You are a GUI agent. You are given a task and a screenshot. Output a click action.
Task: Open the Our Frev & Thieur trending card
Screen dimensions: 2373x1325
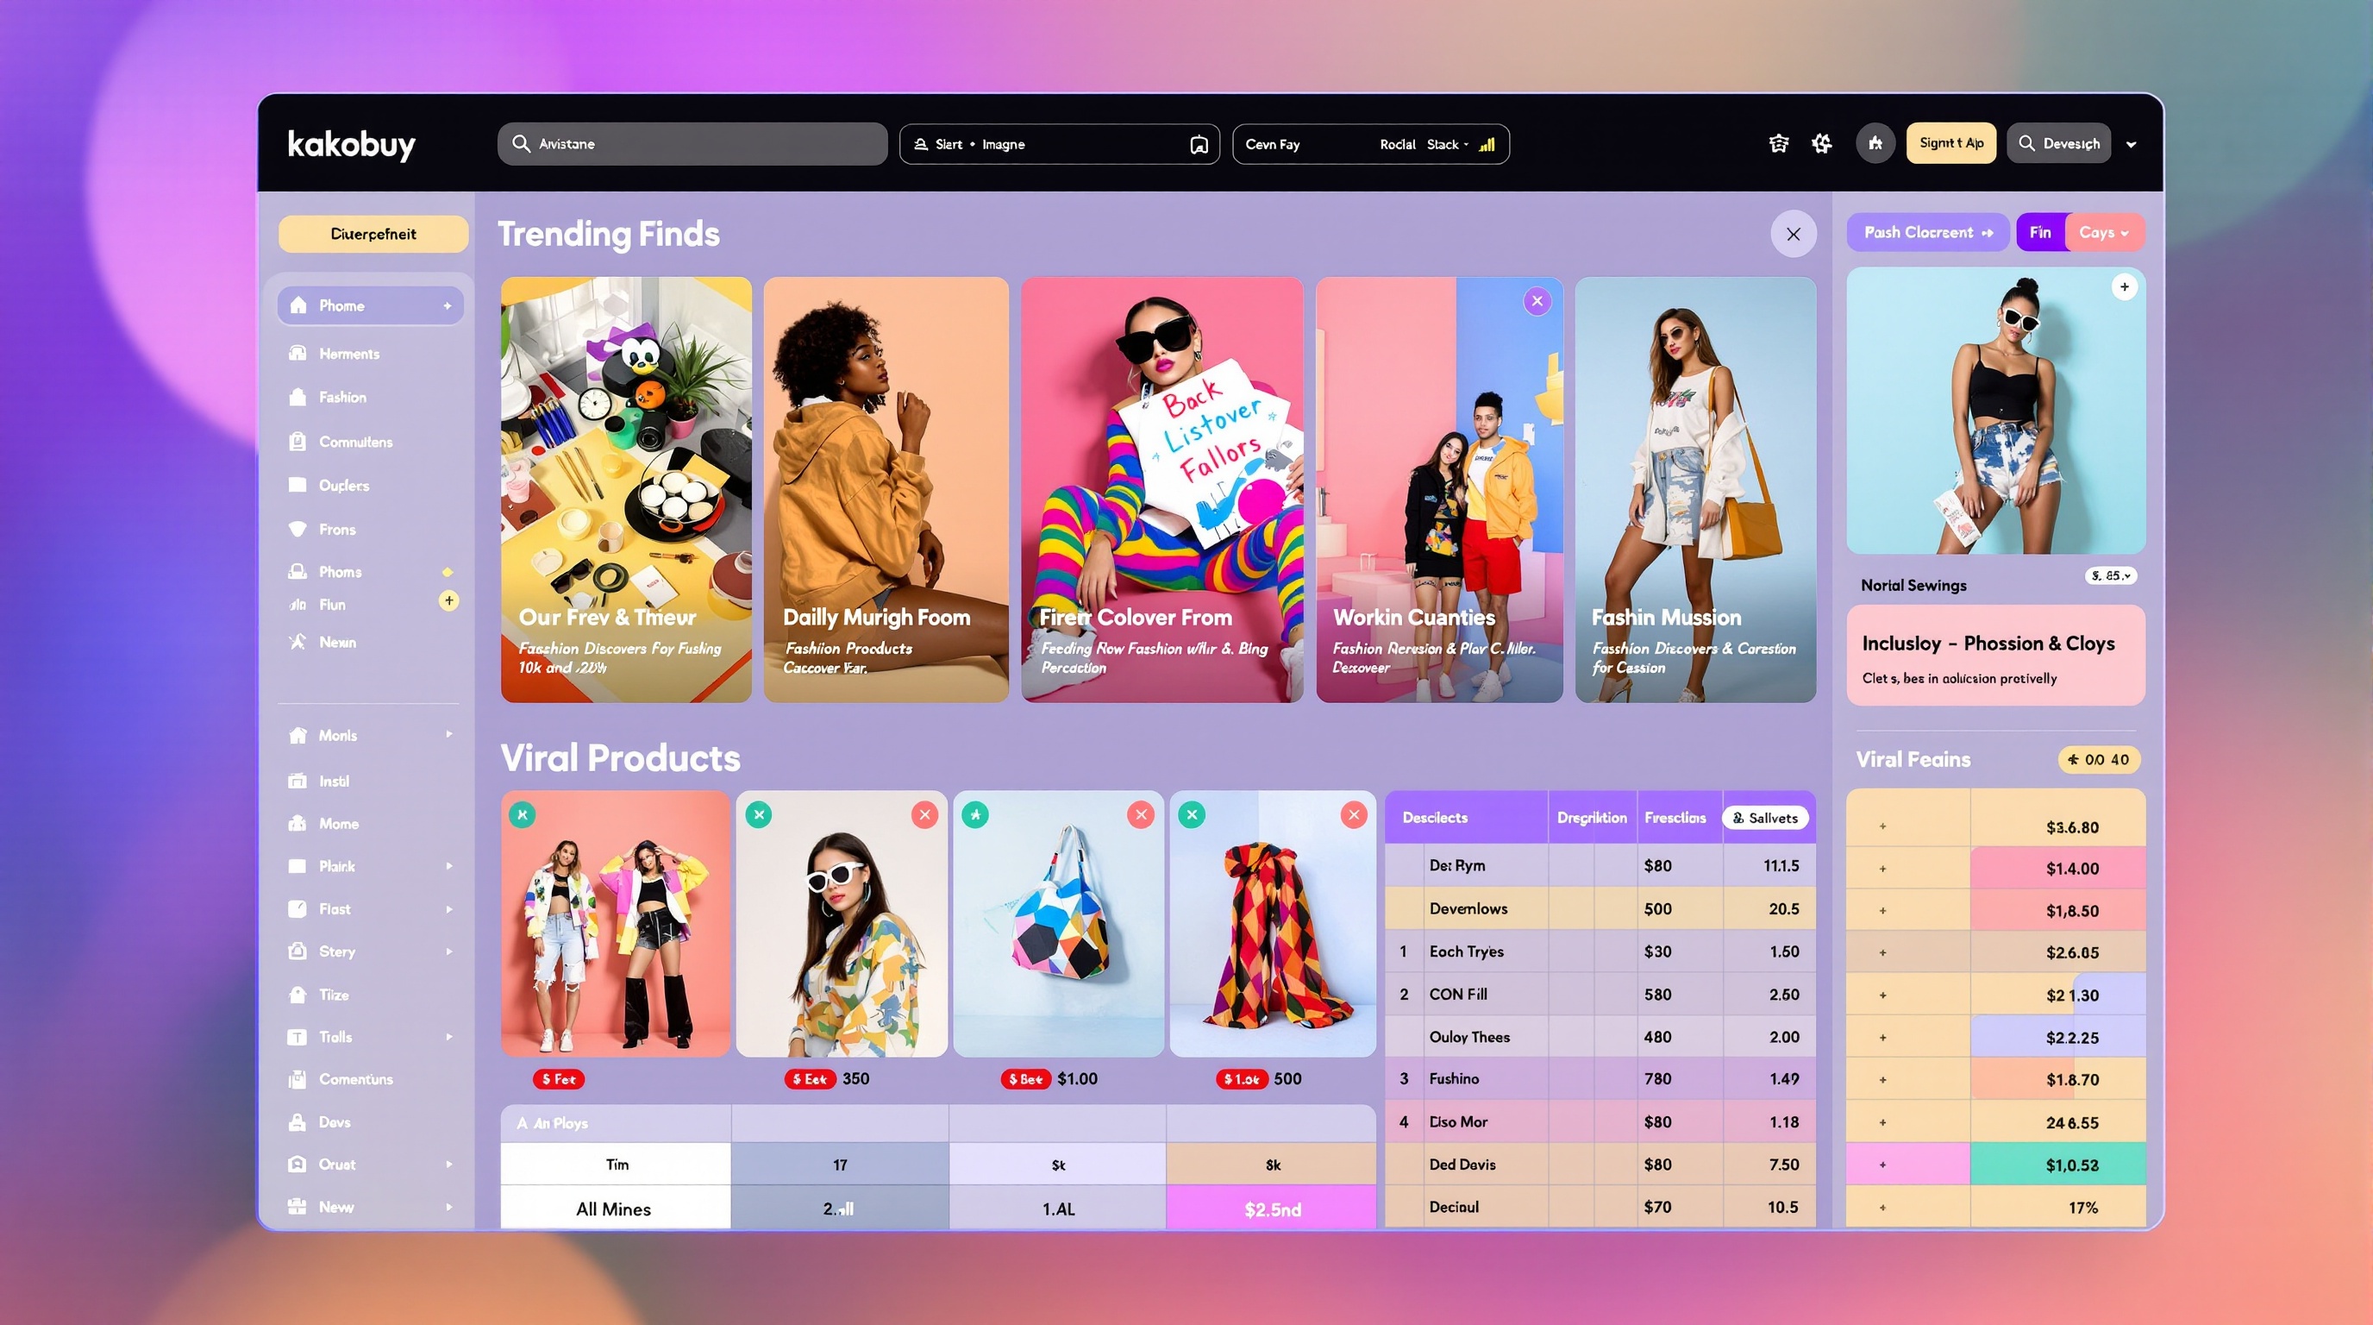(626, 489)
